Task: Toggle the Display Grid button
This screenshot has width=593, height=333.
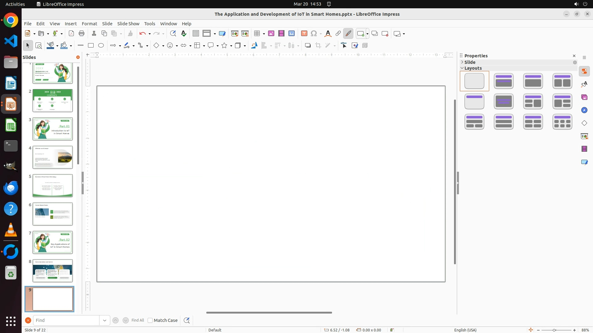Action: click(x=196, y=34)
